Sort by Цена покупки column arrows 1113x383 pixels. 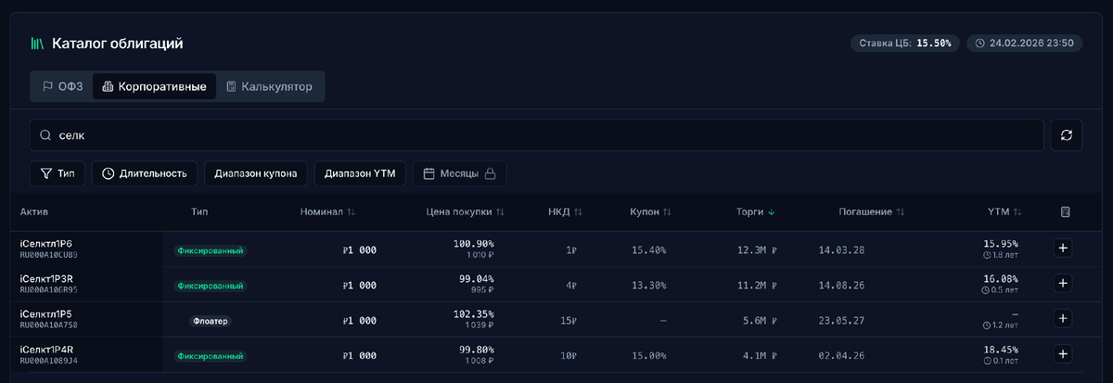[x=501, y=212]
